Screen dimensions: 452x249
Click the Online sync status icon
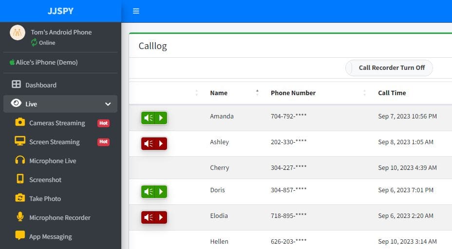click(34, 43)
